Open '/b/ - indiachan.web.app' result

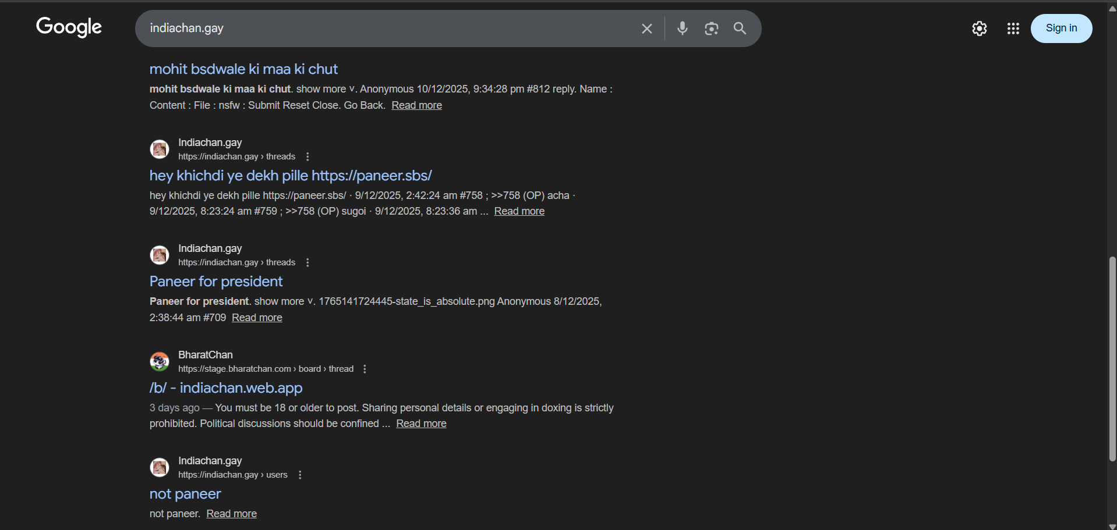226,388
